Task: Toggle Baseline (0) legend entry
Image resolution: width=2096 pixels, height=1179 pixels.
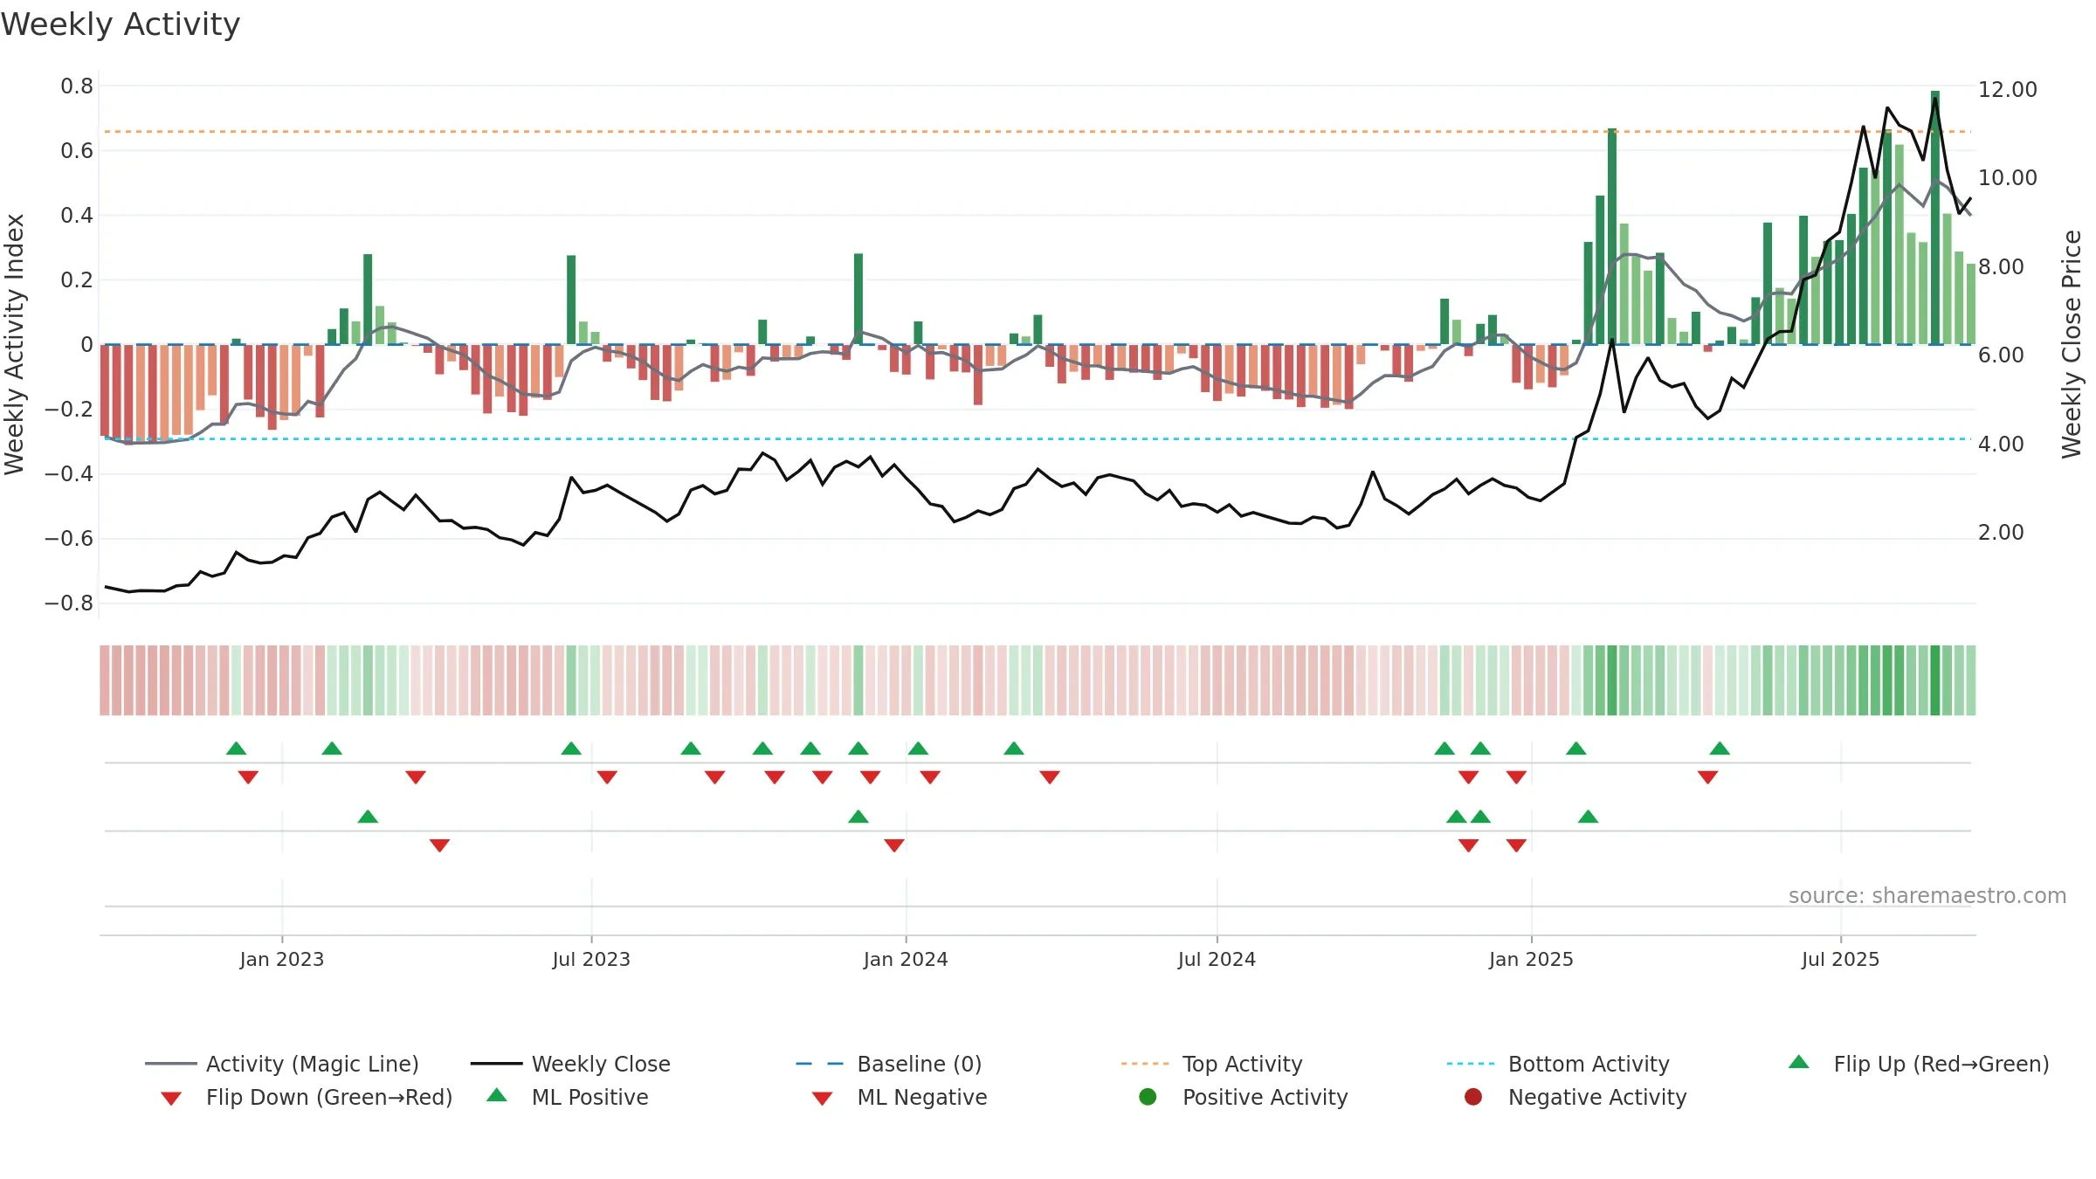Action: coord(889,1064)
